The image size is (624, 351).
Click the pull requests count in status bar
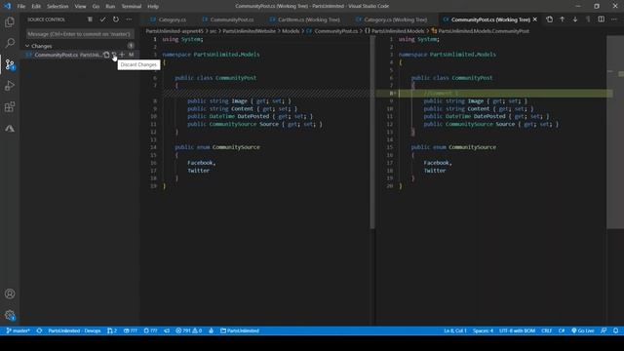click(x=112, y=331)
